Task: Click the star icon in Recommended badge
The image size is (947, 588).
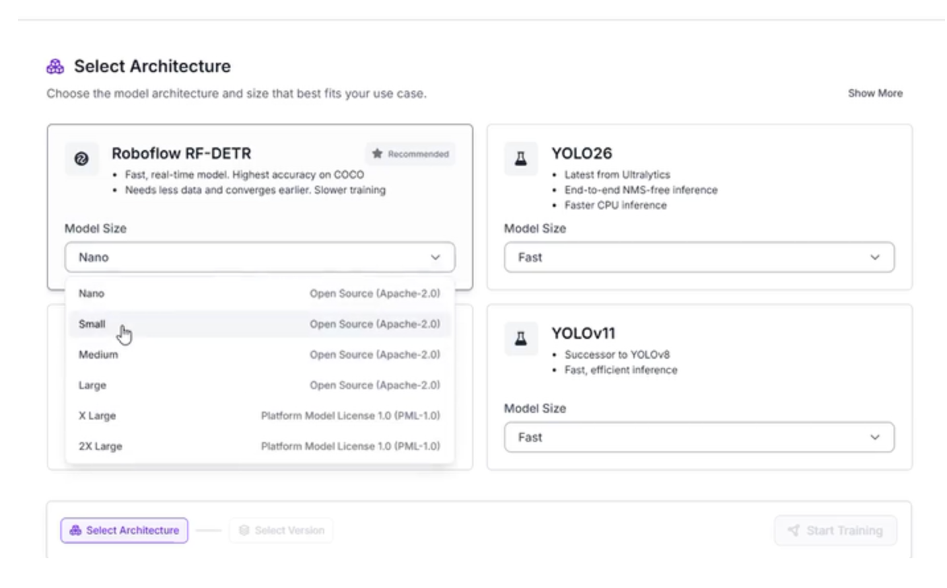Action: [x=377, y=154]
